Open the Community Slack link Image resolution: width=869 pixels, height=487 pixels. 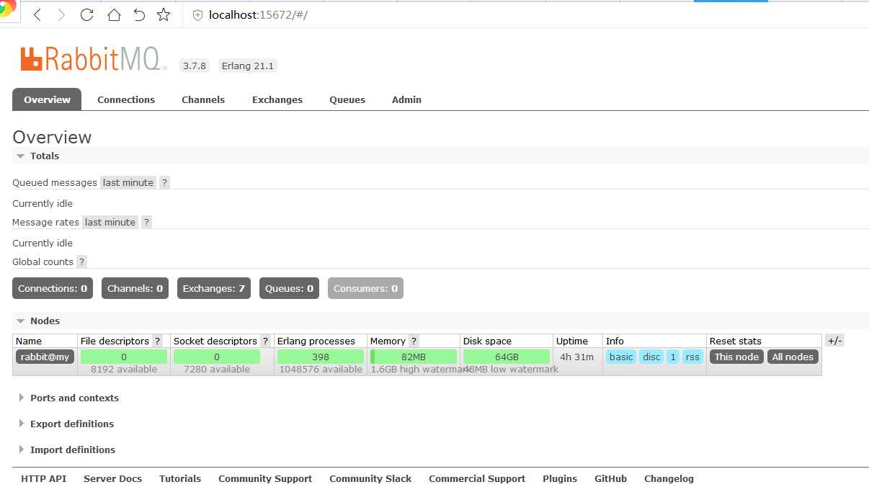pos(370,479)
